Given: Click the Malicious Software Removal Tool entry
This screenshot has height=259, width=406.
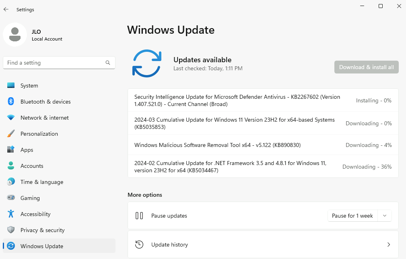Looking at the screenshot, I should [x=263, y=145].
